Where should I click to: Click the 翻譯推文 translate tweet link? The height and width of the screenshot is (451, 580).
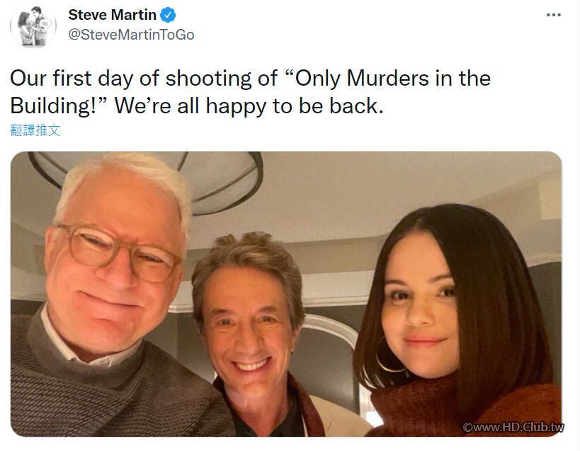pos(35,130)
